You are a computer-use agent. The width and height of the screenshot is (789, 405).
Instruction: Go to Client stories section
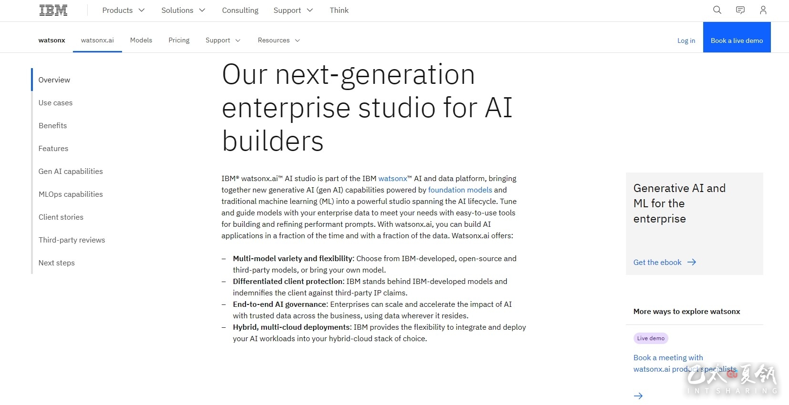61,217
